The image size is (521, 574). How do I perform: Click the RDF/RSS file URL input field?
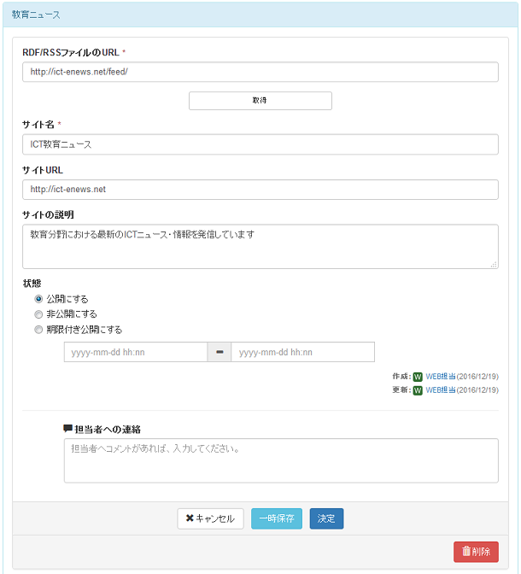pyautogui.click(x=260, y=72)
